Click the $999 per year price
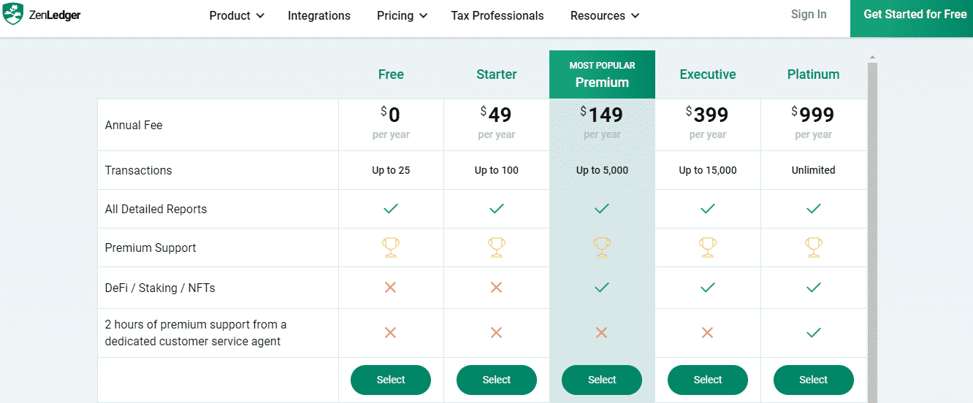The height and width of the screenshot is (403, 973). (x=814, y=123)
